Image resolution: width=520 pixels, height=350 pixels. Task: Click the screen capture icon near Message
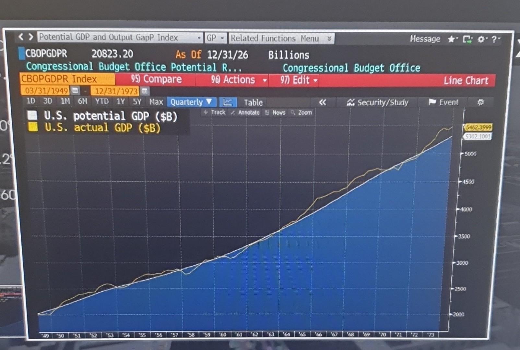tap(467, 39)
